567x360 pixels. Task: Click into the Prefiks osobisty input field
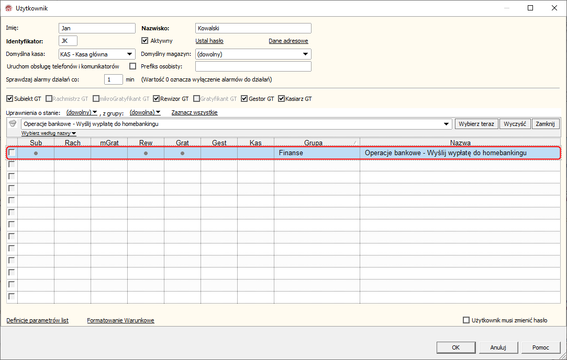point(253,66)
